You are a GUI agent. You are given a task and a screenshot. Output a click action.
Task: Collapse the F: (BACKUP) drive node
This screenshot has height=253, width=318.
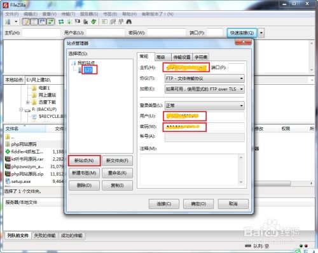pos(21,110)
